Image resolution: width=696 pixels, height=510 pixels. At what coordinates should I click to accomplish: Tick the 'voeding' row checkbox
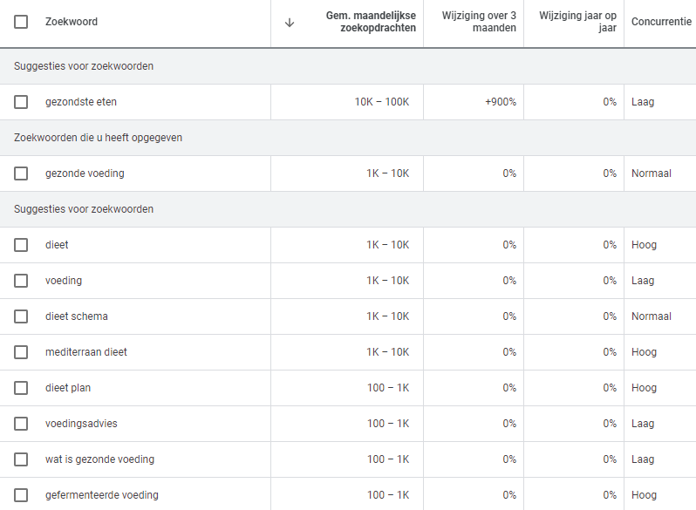21,281
